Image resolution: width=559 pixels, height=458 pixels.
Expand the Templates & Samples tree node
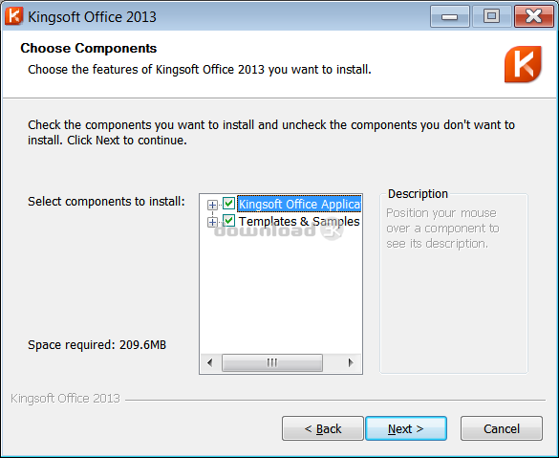212,222
